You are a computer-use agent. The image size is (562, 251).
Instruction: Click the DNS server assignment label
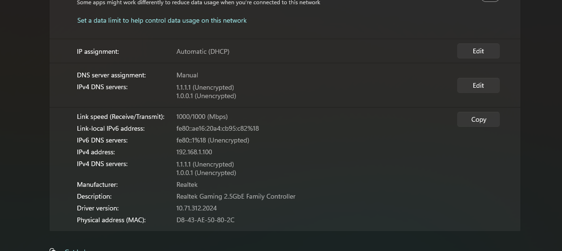pos(111,75)
